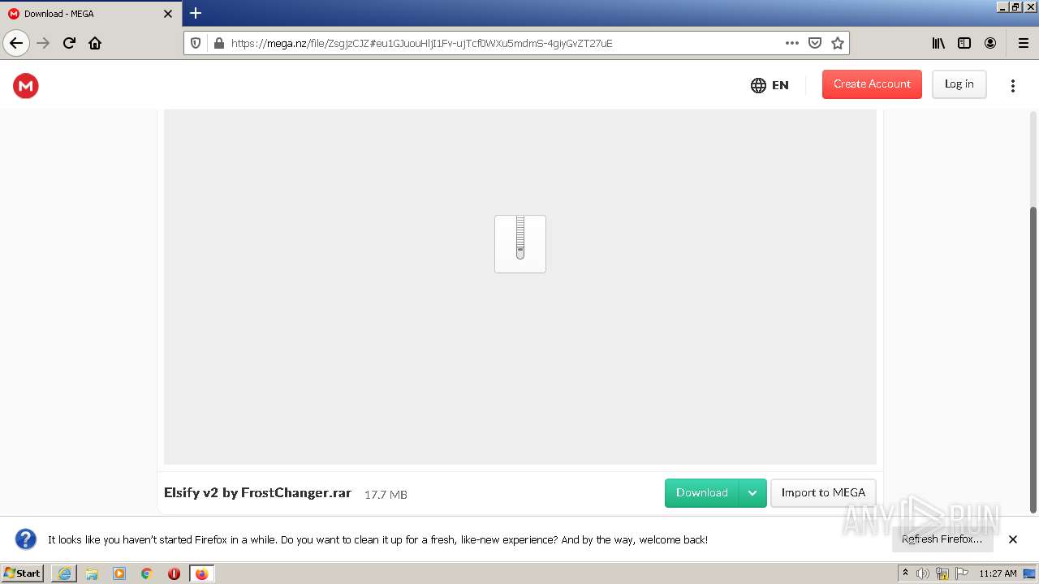The height and width of the screenshot is (584, 1039).
Task: Reload the current page
Action: 69,43
